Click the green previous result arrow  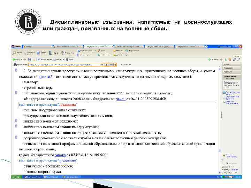(209, 60)
